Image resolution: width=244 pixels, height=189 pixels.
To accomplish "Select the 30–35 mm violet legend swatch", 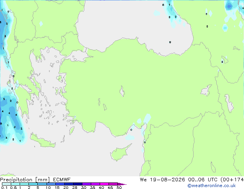I will [x=86, y=184].
